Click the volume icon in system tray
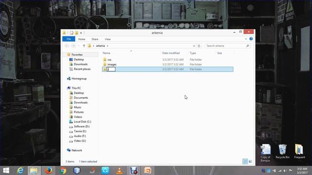The image size is (312, 175). [285, 171]
